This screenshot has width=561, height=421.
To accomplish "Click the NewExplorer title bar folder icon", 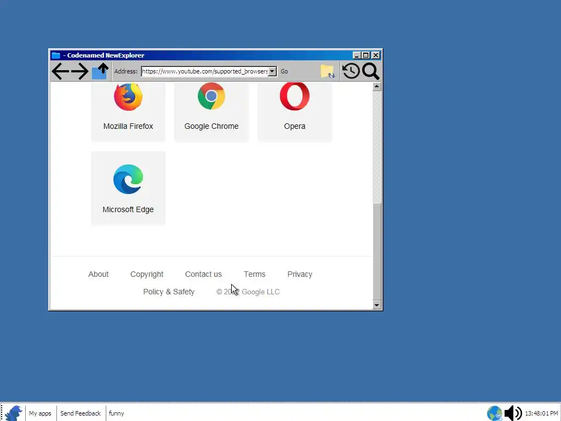I will pyautogui.click(x=56, y=55).
